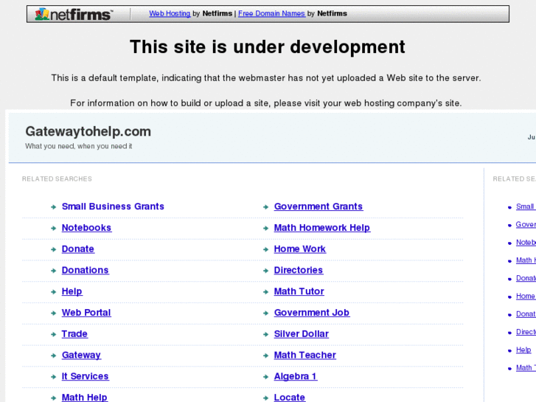Open the Notebooks related search
The width and height of the screenshot is (536, 402).
(86, 227)
